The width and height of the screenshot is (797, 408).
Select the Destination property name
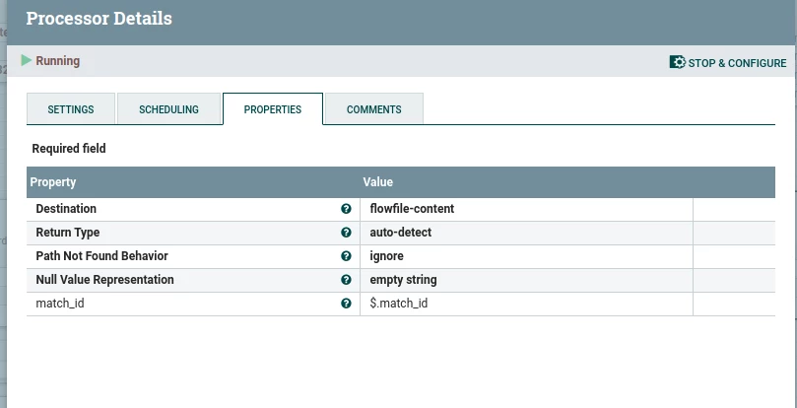66,209
